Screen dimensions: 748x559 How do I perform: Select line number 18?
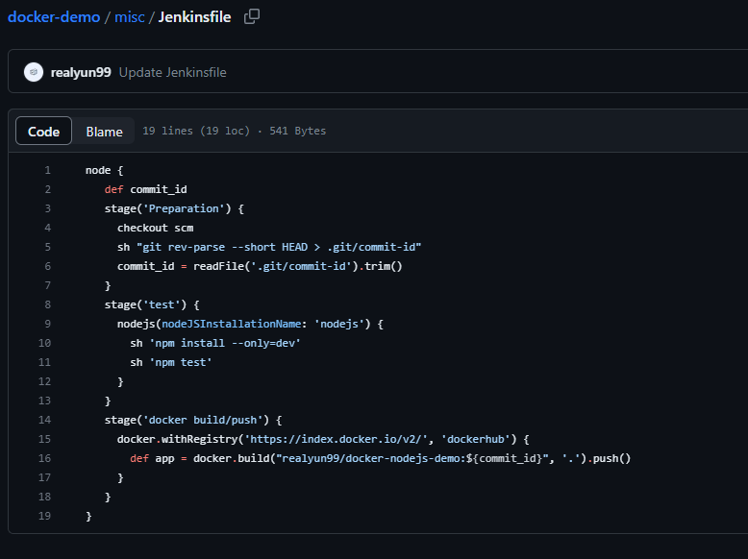click(44, 497)
